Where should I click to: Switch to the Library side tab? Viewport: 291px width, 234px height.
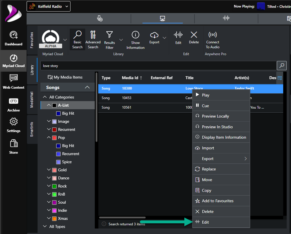click(x=32, y=70)
